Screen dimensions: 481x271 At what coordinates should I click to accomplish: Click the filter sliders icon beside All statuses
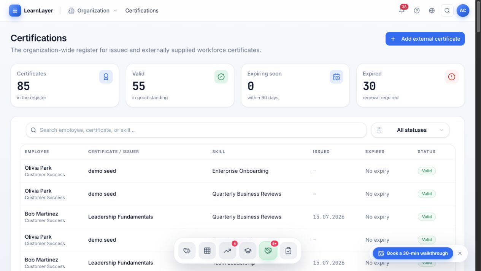click(379, 130)
